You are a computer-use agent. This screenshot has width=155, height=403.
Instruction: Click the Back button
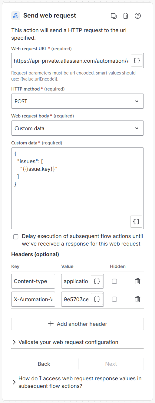(x=44, y=364)
